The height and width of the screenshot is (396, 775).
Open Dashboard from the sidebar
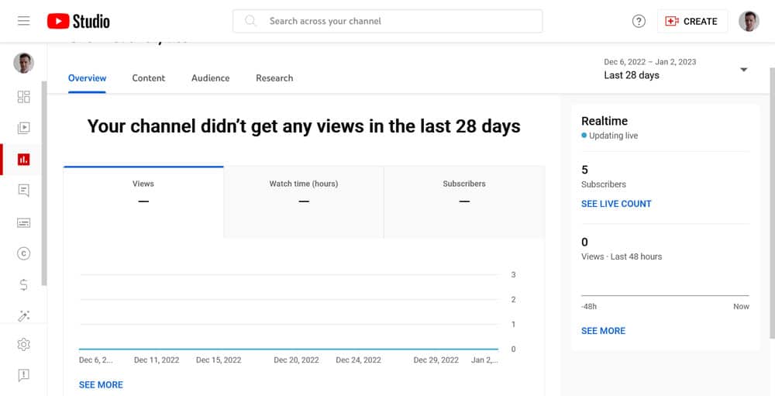(x=23, y=97)
